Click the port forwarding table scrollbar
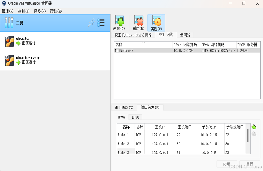 point(248,136)
